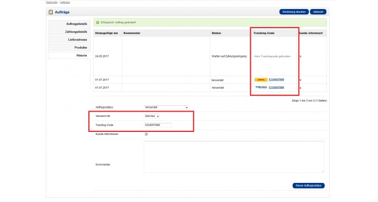Image resolution: width=378 pixels, height=202 pixels.
Task: Switch to the Historie tab
Action: click(69, 56)
